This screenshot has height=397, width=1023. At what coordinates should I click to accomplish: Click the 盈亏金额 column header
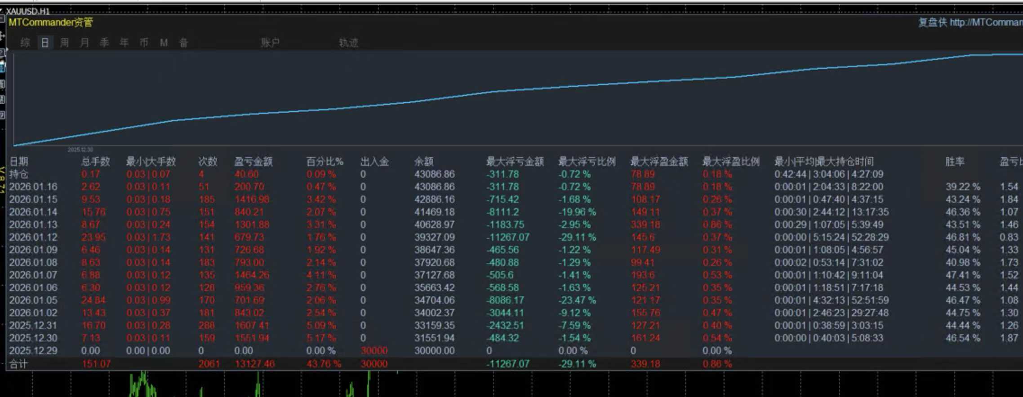(x=254, y=162)
